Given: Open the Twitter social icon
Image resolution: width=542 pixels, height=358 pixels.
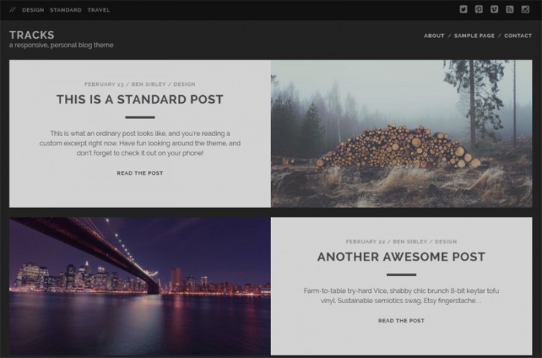Looking at the screenshot, I should [463, 9].
